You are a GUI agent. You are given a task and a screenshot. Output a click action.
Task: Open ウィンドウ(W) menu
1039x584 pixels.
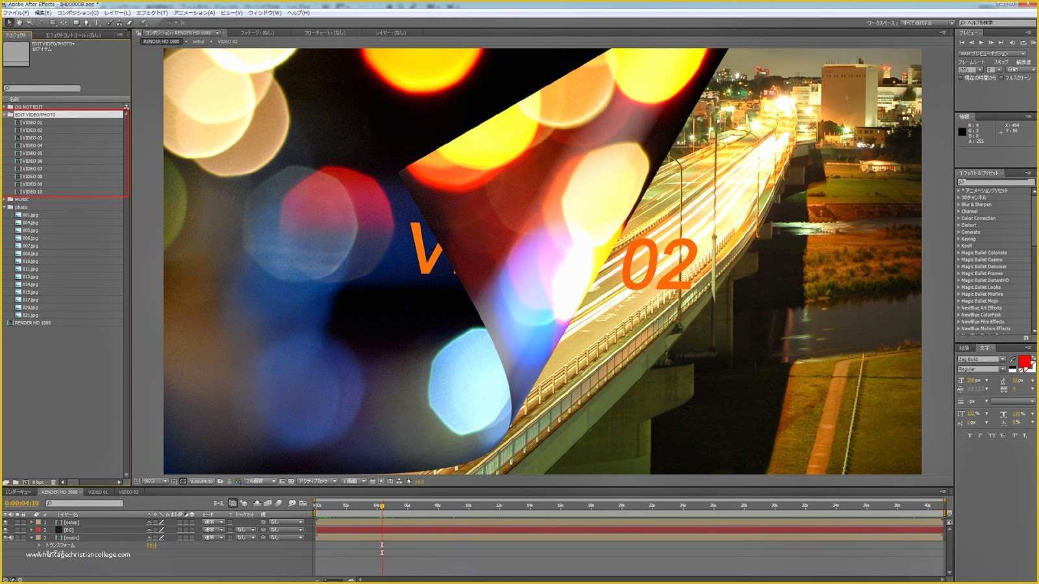(265, 12)
